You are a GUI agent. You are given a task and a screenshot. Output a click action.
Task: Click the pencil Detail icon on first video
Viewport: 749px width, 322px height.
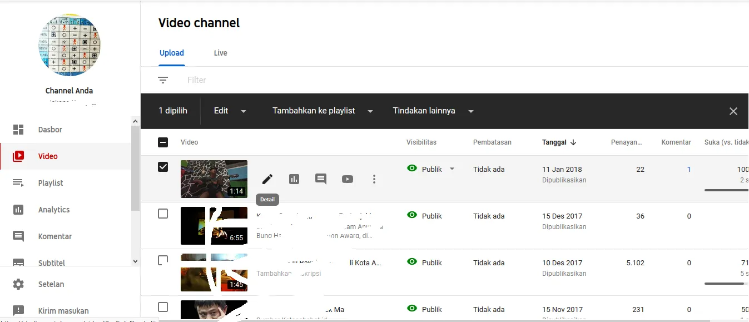(x=267, y=179)
